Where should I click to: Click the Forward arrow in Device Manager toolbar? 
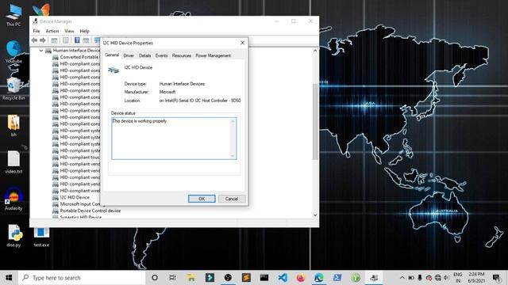coord(42,40)
